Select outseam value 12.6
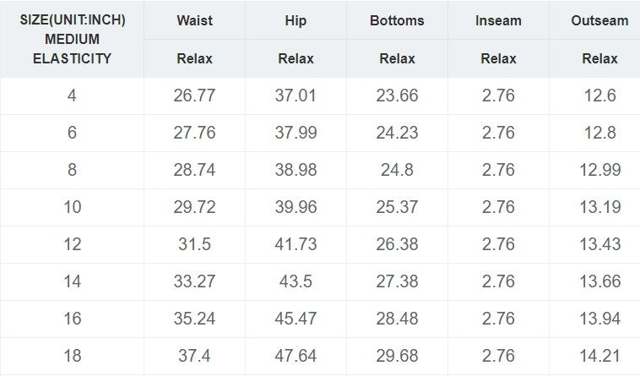Image resolution: width=640 pixels, height=382 pixels. [599, 95]
